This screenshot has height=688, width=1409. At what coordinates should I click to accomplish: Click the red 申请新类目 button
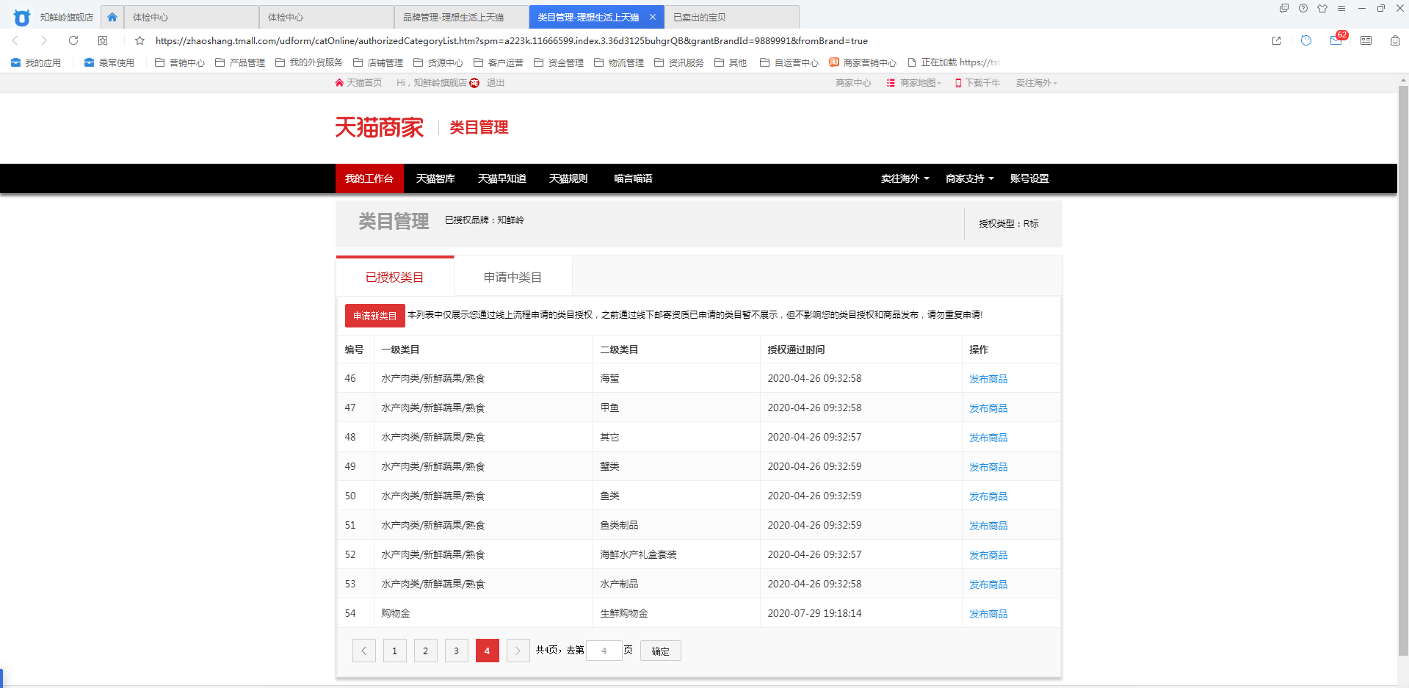click(375, 316)
